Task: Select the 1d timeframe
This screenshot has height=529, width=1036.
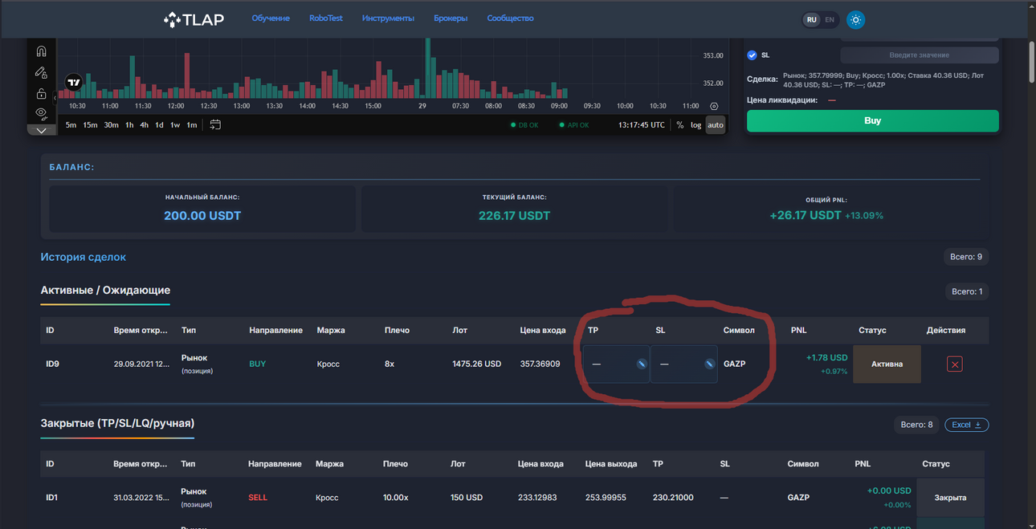Action: (159, 124)
